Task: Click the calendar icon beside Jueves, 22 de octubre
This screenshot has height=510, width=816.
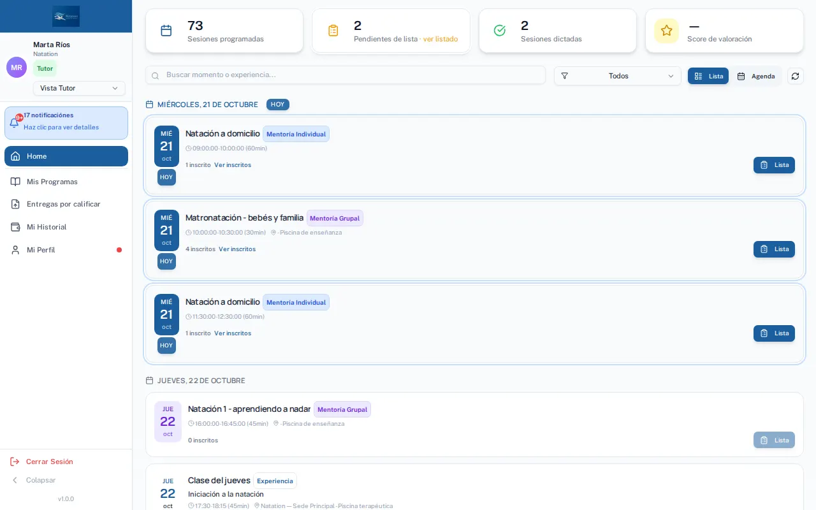Action: pos(150,381)
